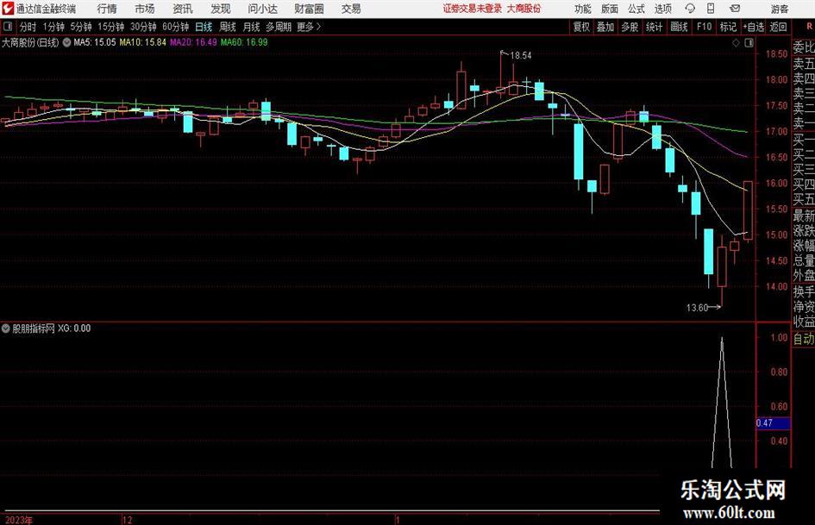815x525 pixels.
Task: Expand the 大商股份 main chart indicator dropdown
Action: 66,42
